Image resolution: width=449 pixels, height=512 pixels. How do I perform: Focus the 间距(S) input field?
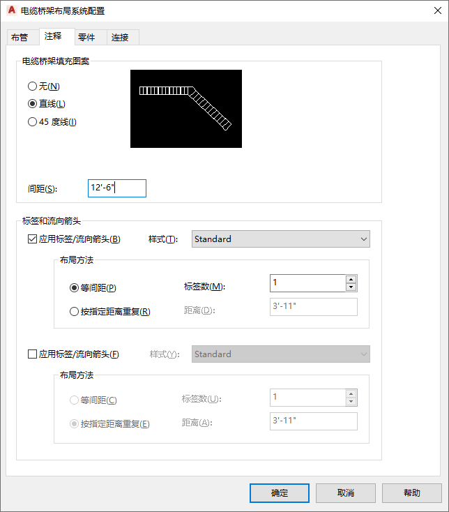(x=117, y=188)
